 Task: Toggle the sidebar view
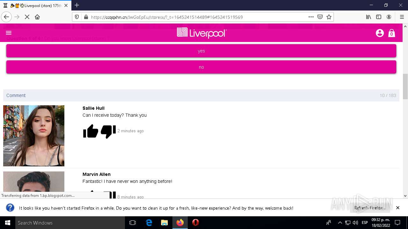pos(379,17)
